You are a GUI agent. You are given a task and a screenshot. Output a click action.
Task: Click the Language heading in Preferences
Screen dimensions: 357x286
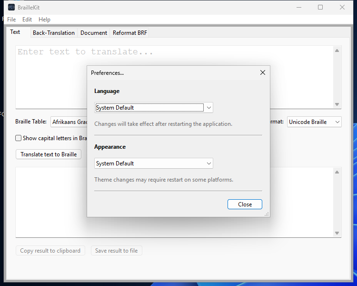point(107,91)
